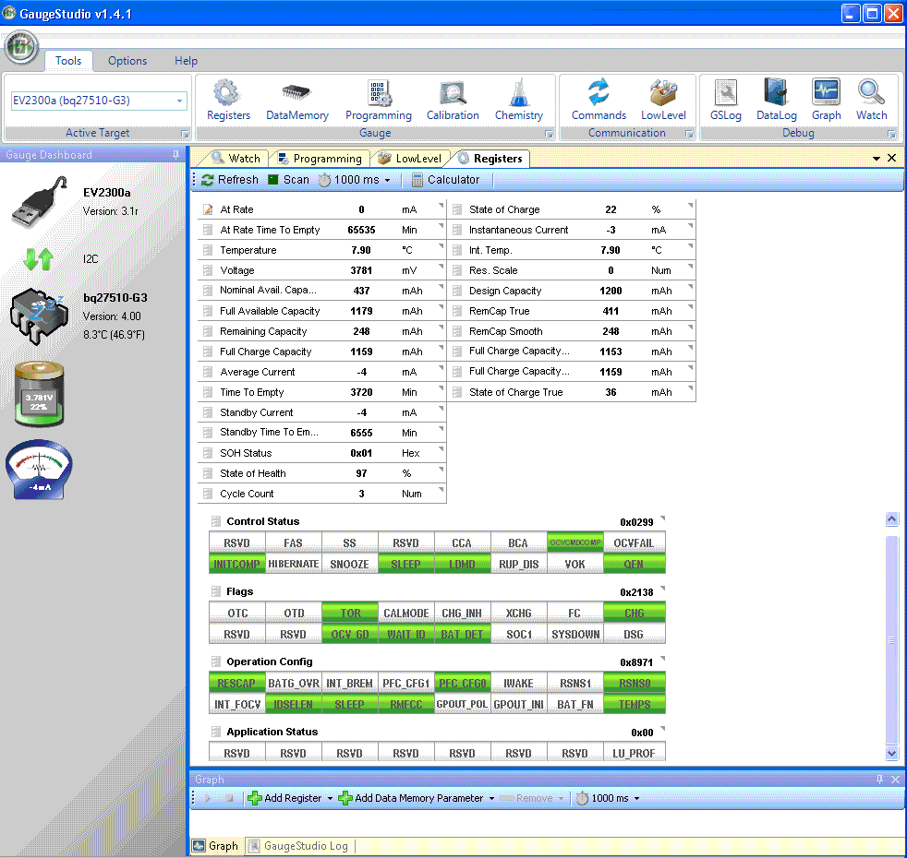The height and width of the screenshot is (858, 907).
Task: Select the Options ribbon tab
Action: point(127,61)
